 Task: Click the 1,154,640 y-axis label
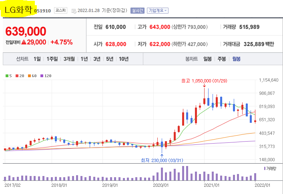(x=269, y=80)
